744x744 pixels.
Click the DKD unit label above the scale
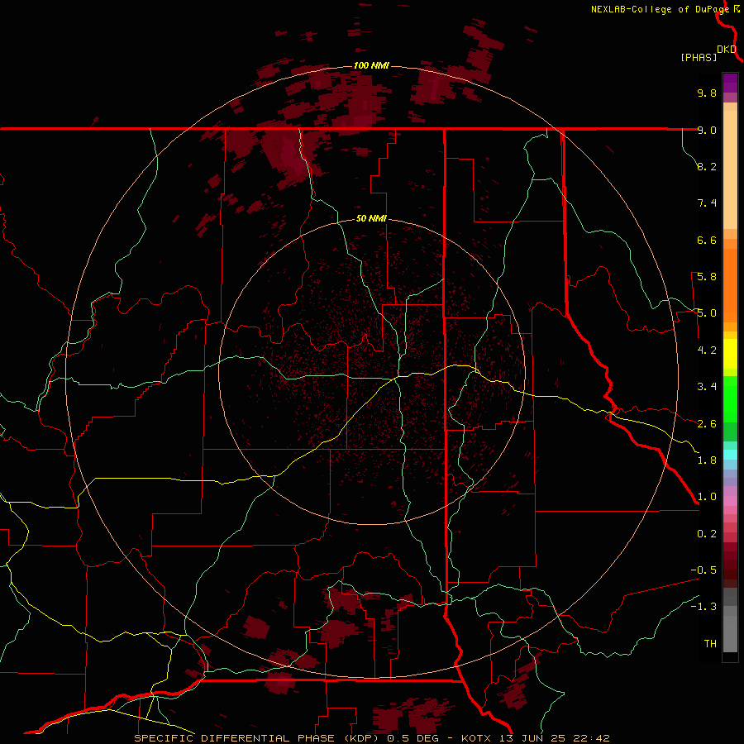point(727,50)
